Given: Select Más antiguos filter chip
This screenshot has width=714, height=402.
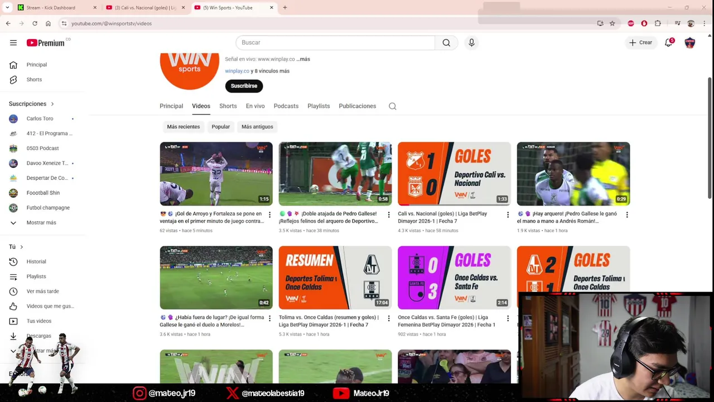Looking at the screenshot, I should pyautogui.click(x=257, y=127).
